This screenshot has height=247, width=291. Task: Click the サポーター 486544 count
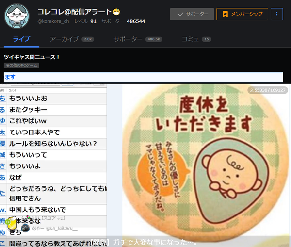123,21
